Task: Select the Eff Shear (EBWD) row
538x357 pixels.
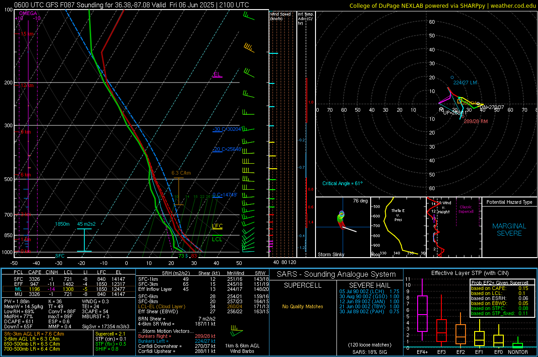Action: tap(203, 312)
